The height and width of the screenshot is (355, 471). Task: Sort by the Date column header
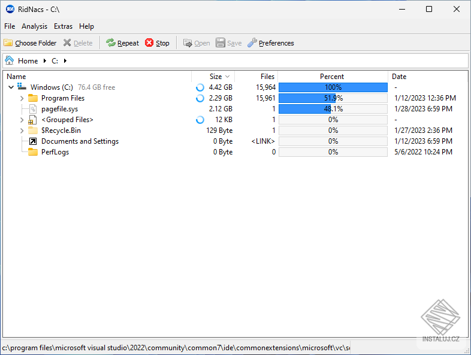tap(428, 77)
